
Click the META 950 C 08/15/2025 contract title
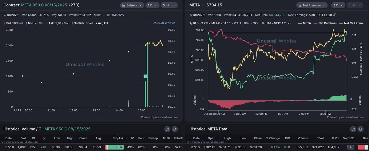tap(44, 5)
